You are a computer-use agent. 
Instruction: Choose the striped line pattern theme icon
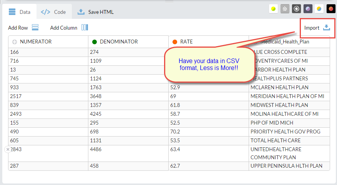coord(285,9)
